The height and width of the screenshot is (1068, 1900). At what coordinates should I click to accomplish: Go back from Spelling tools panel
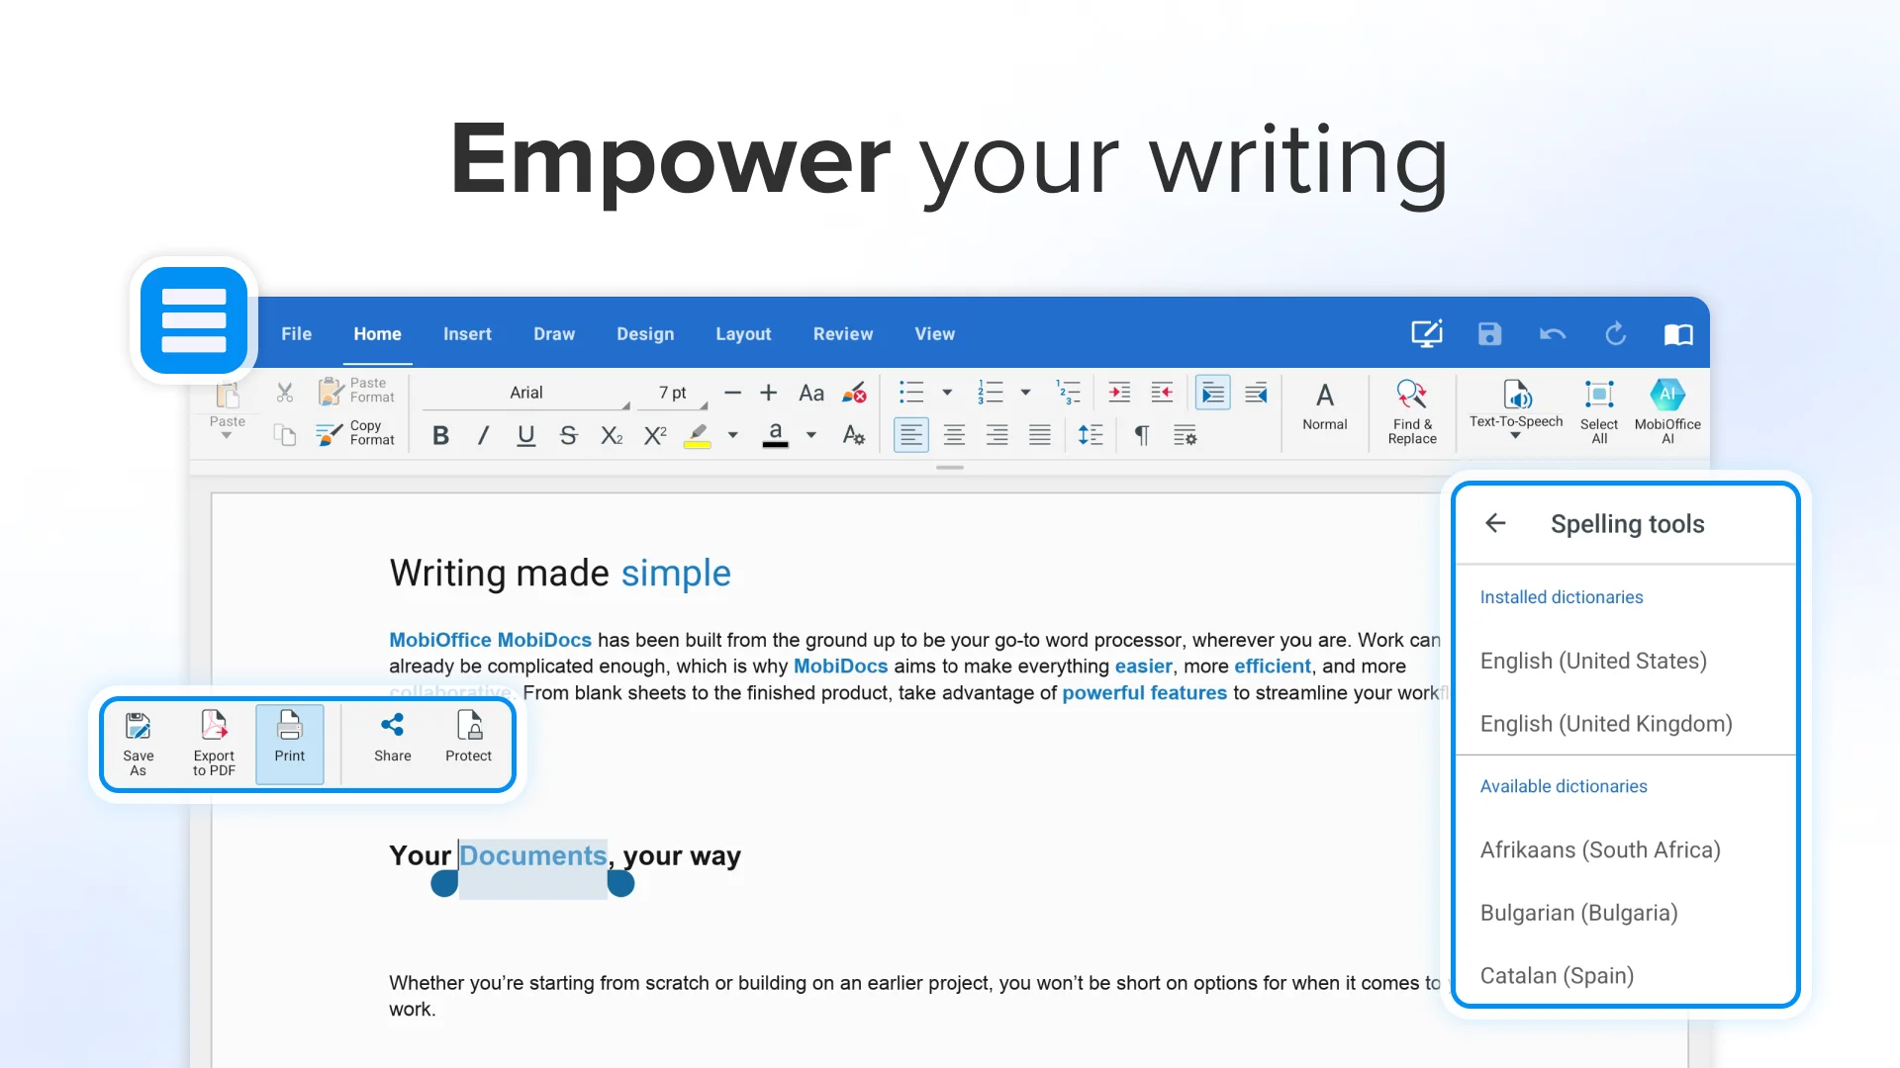1495,523
